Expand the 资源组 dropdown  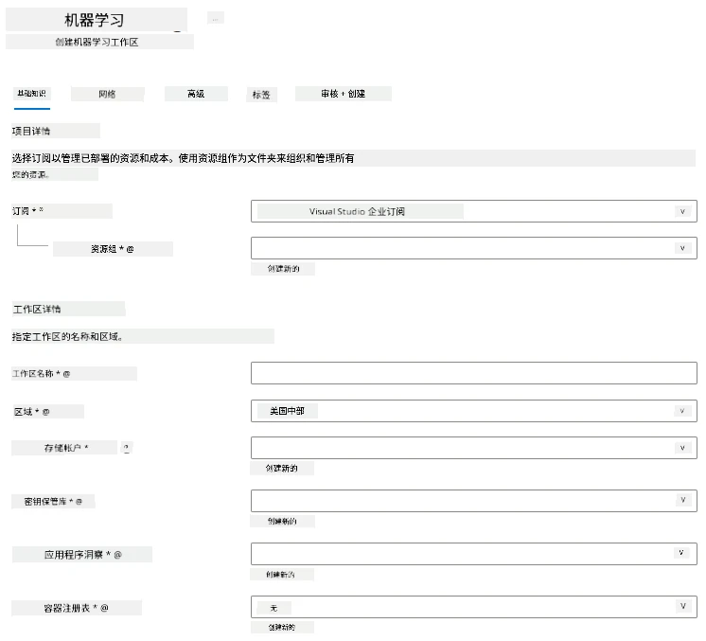click(474, 248)
